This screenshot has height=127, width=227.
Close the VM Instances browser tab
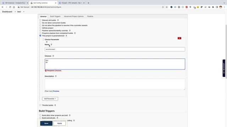coord(27,3)
